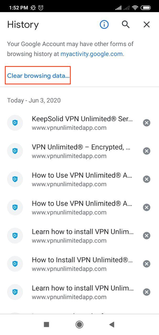The width and height of the screenshot is (159, 335).
Task: Delete second How to Use VPN Unlimited® entry
Action: 146,208
